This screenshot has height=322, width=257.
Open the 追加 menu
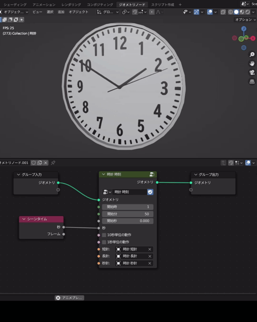(61, 12)
